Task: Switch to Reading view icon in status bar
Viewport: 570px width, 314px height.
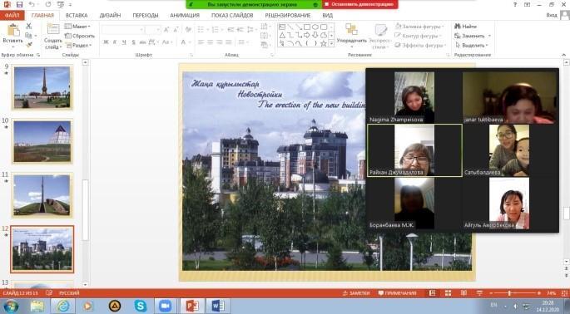Action: (x=463, y=293)
